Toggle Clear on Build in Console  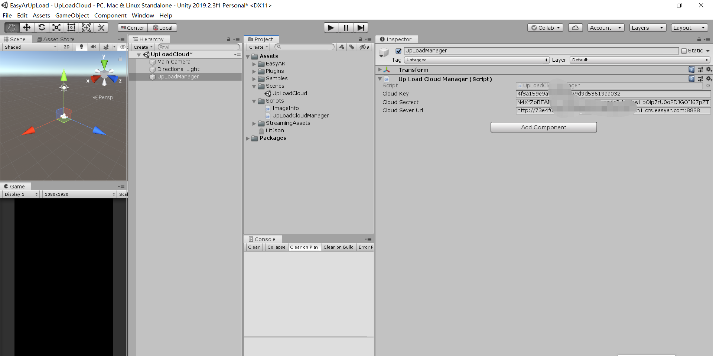[x=338, y=247]
